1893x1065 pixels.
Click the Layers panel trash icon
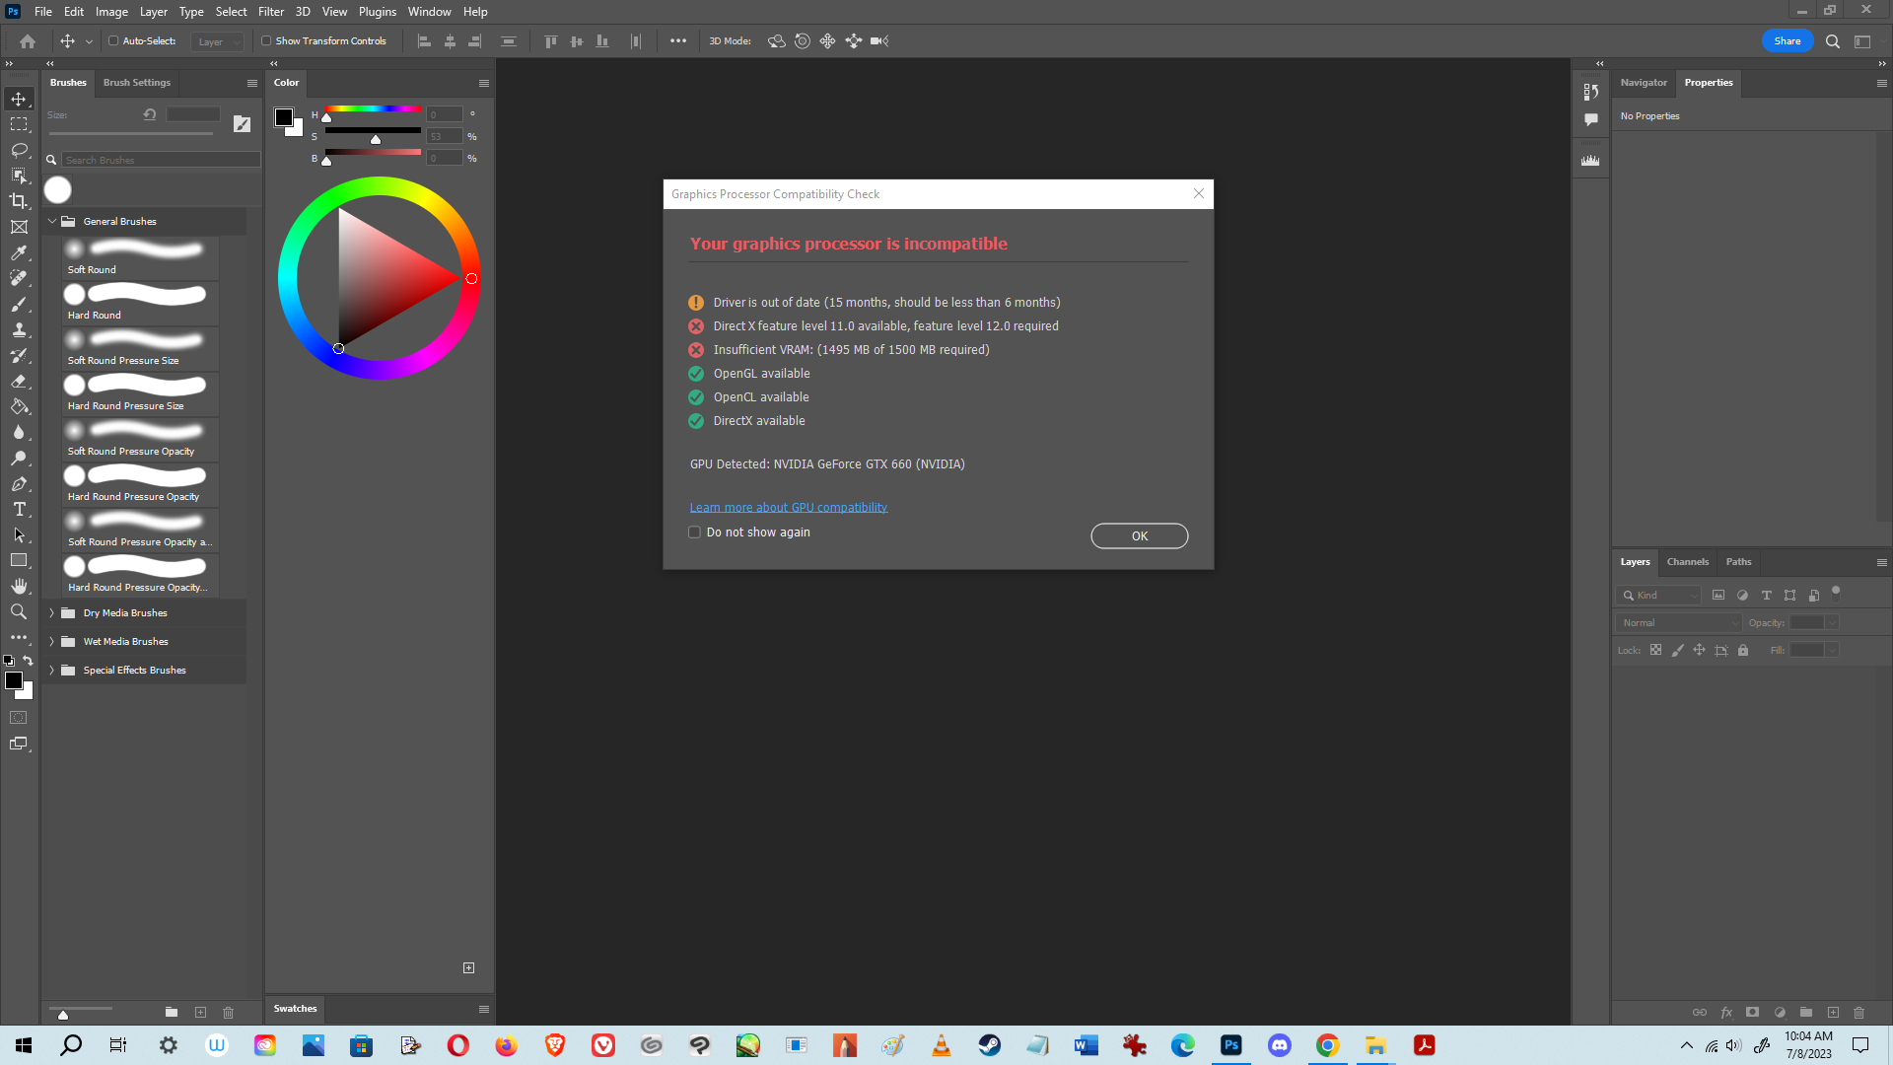click(x=1858, y=1013)
